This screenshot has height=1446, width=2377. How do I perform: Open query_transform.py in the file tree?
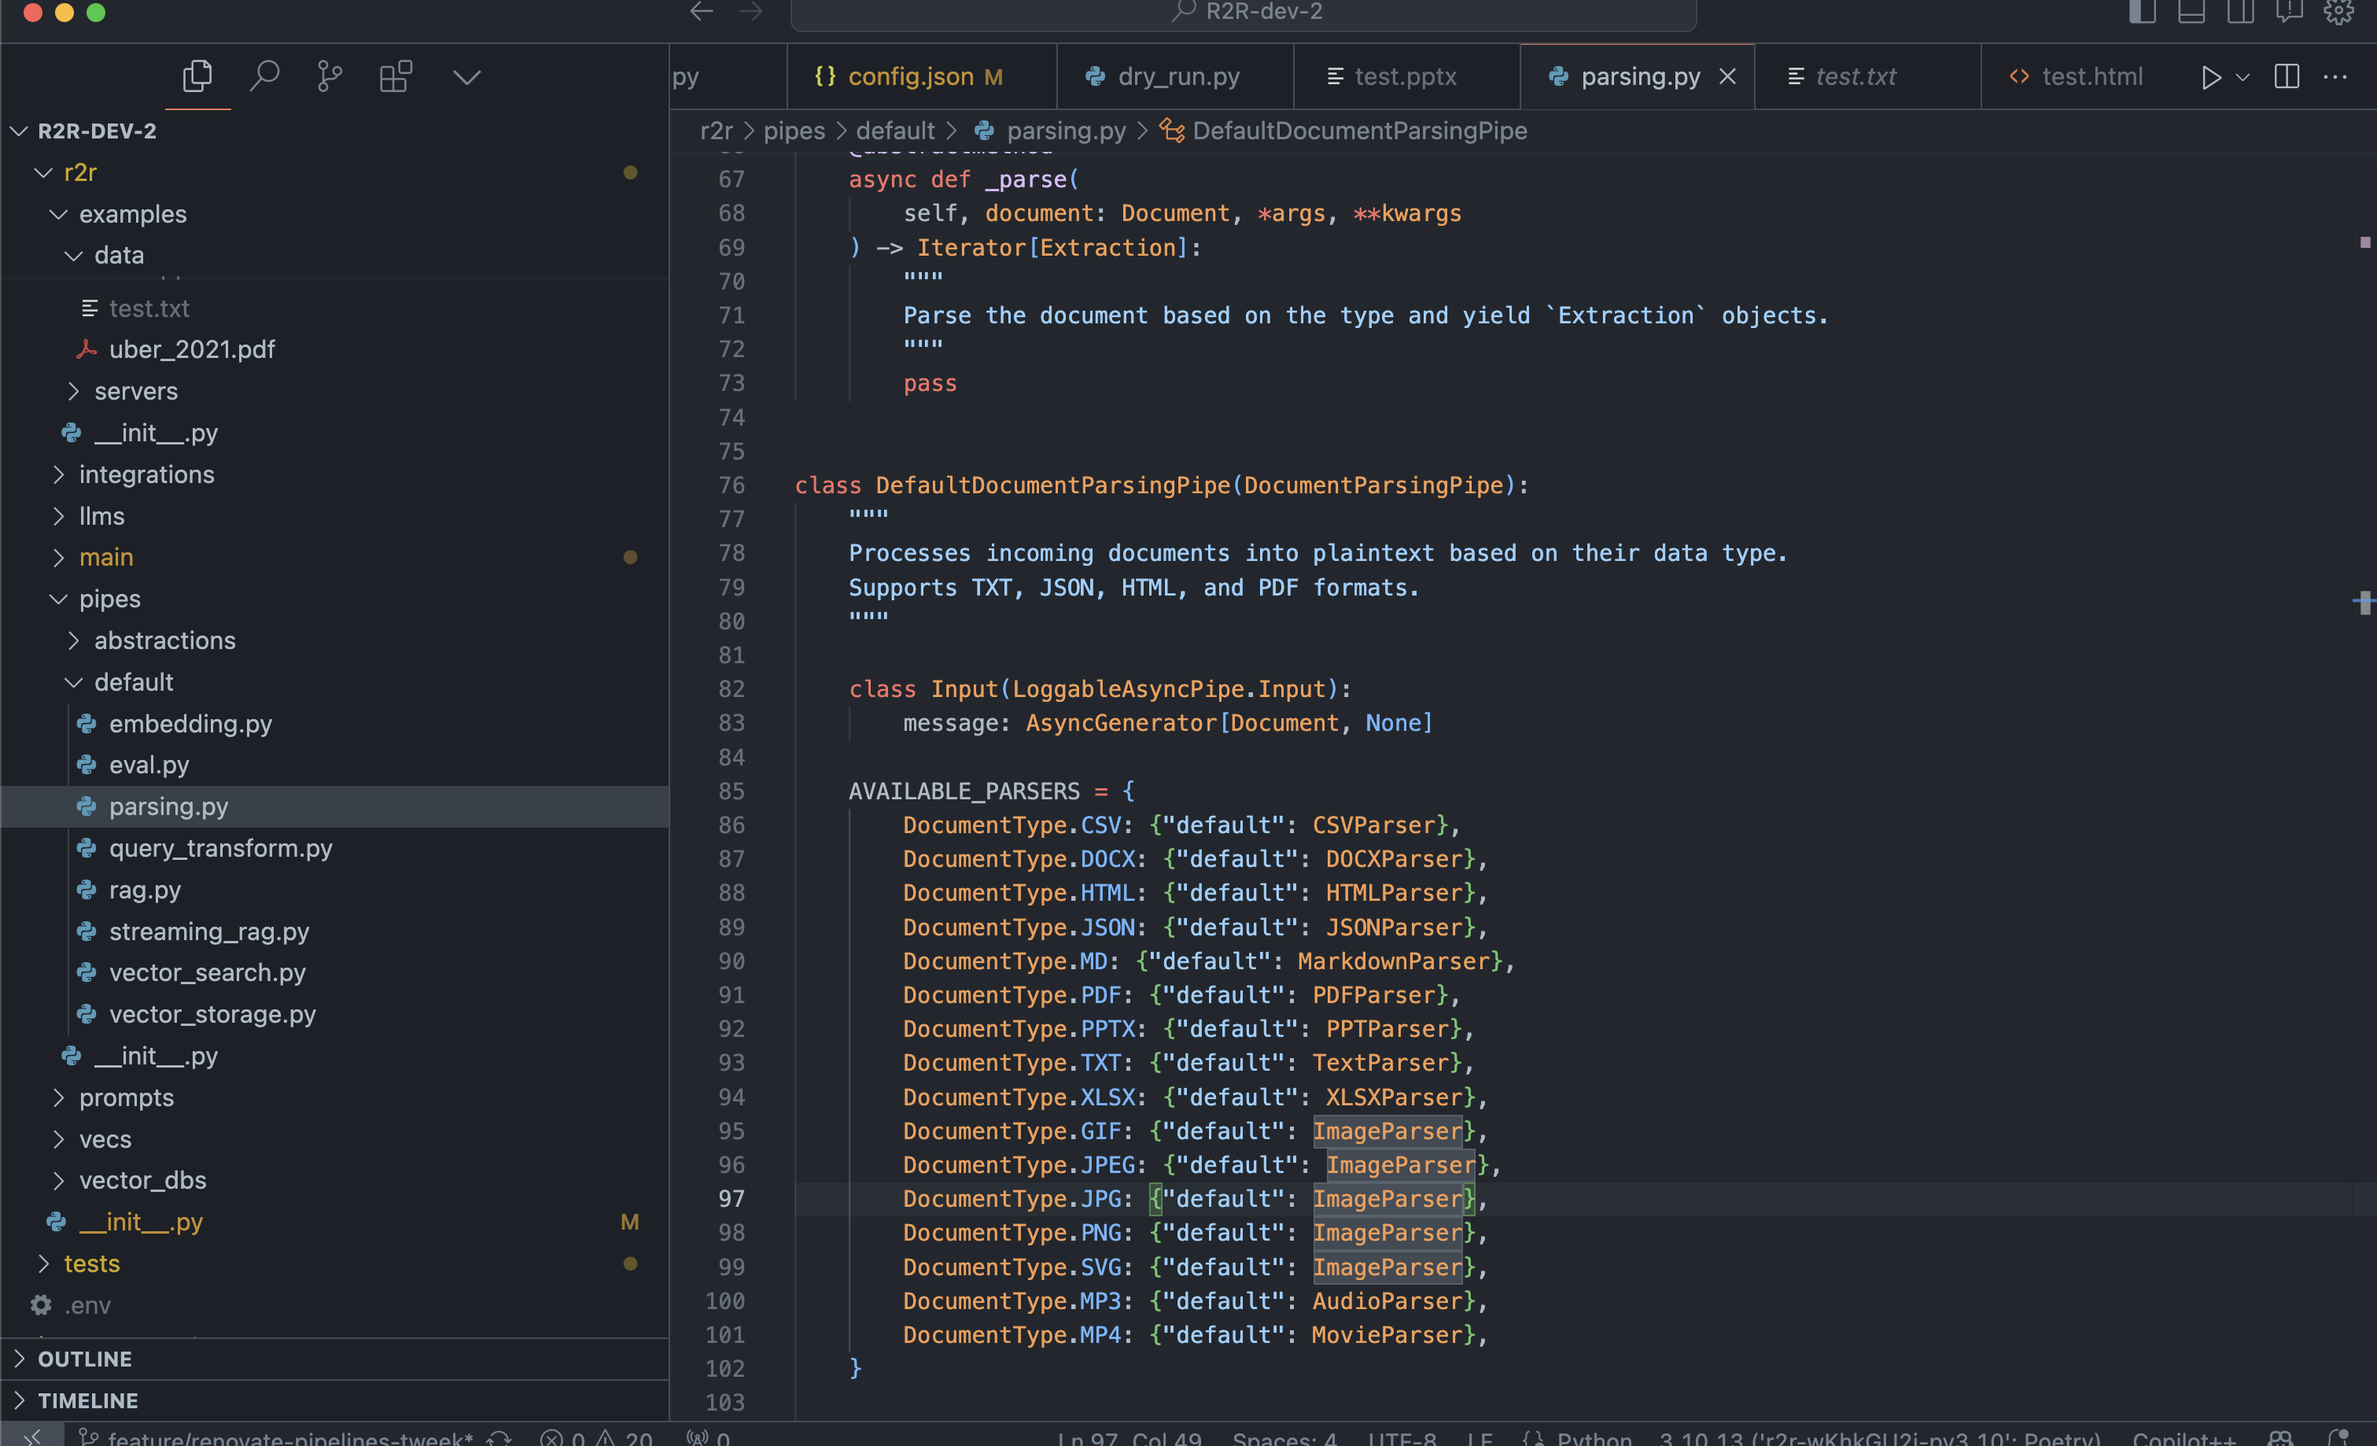tap(220, 848)
